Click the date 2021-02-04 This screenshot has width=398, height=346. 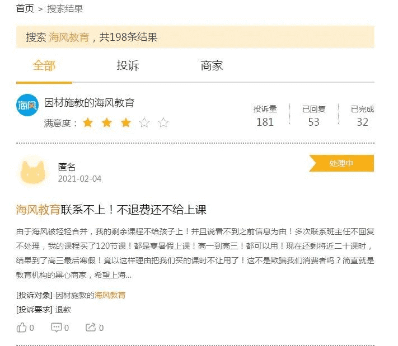[79, 179]
